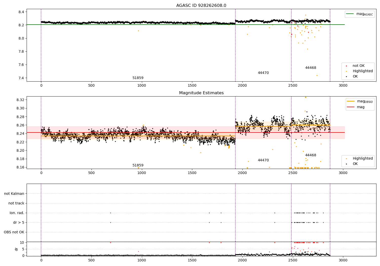Click the 7.6 y-axis tick label
Viewport: 380px width, 266px height.
[21, 65]
